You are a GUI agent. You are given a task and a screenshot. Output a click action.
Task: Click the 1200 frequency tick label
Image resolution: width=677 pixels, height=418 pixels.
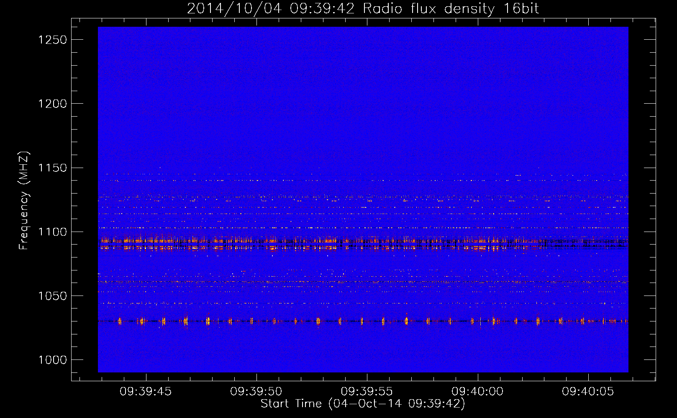(x=52, y=104)
